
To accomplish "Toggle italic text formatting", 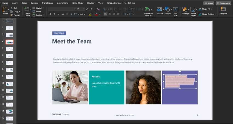I will click(x=54, y=14).
